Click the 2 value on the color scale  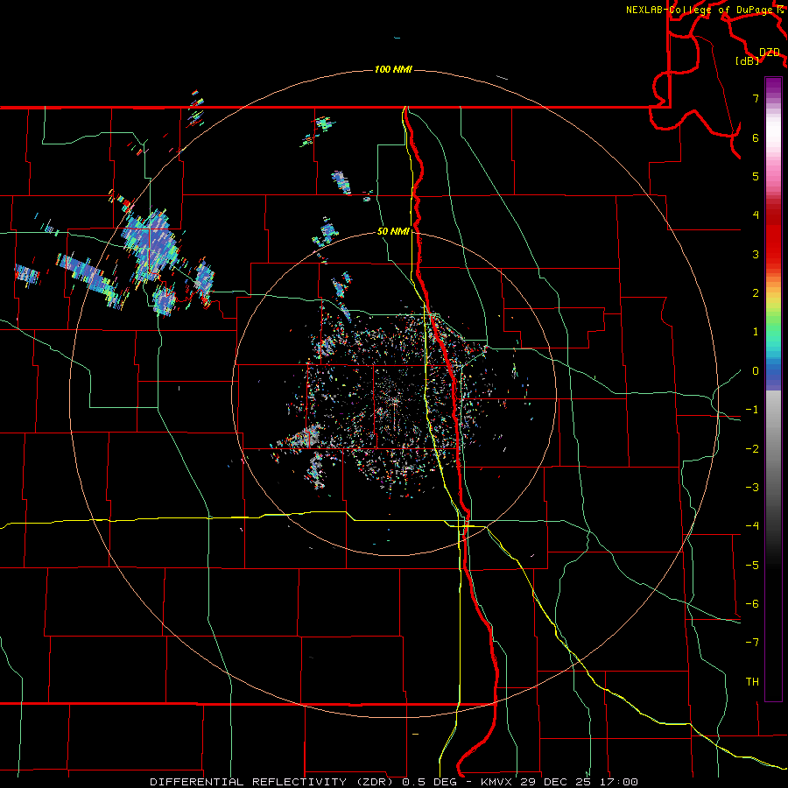[756, 293]
